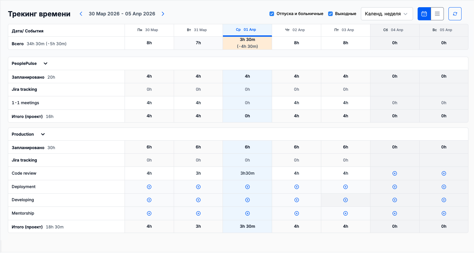This screenshot has height=253, width=474.
Task: Add Deployment time for Sunday 05 Апр
Action: pos(444,187)
